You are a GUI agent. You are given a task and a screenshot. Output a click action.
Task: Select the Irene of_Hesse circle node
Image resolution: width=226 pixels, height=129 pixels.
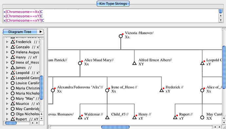(x=107, y=90)
